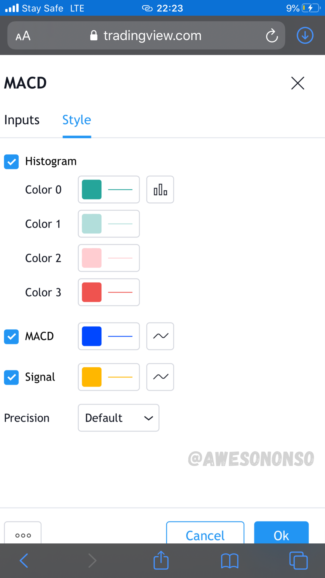Switch to the Inputs tab

(22, 120)
